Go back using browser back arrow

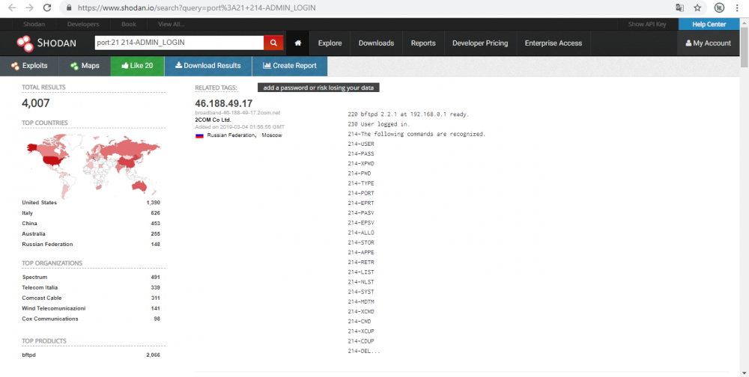tap(12, 7)
